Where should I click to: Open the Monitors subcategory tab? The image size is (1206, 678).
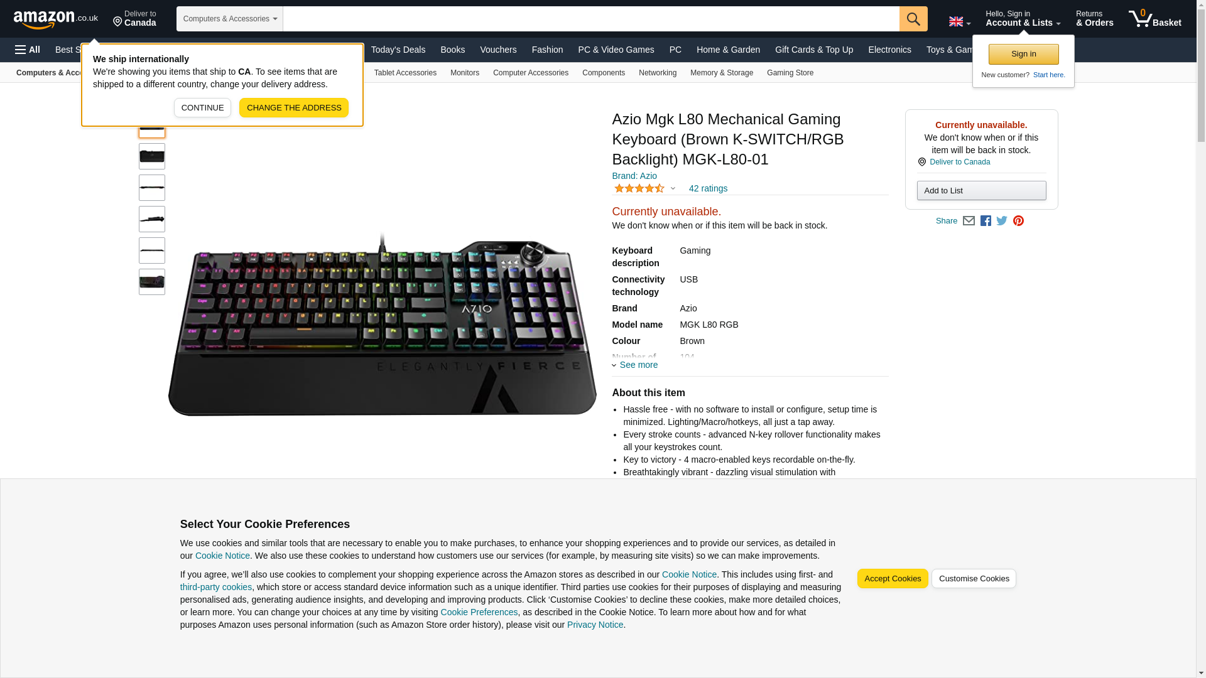click(x=465, y=73)
